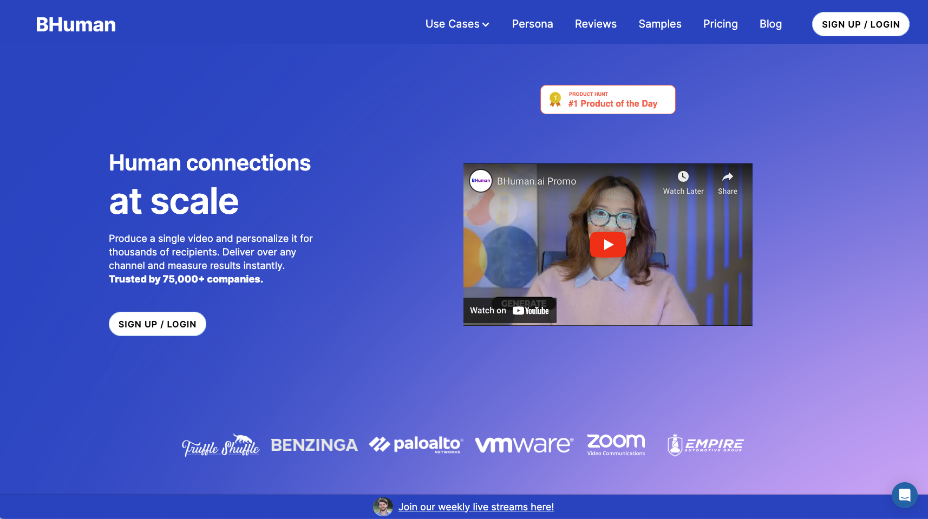Click the VMware logo

pos(524,445)
